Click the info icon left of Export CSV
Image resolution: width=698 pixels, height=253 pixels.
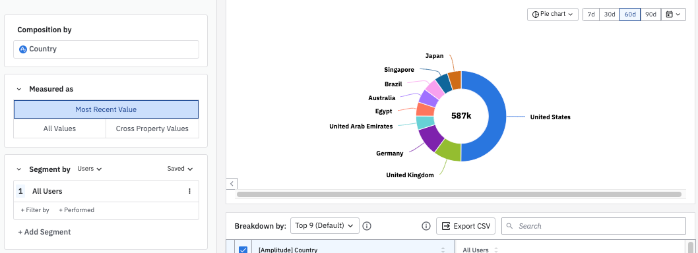[x=426, y=226]
